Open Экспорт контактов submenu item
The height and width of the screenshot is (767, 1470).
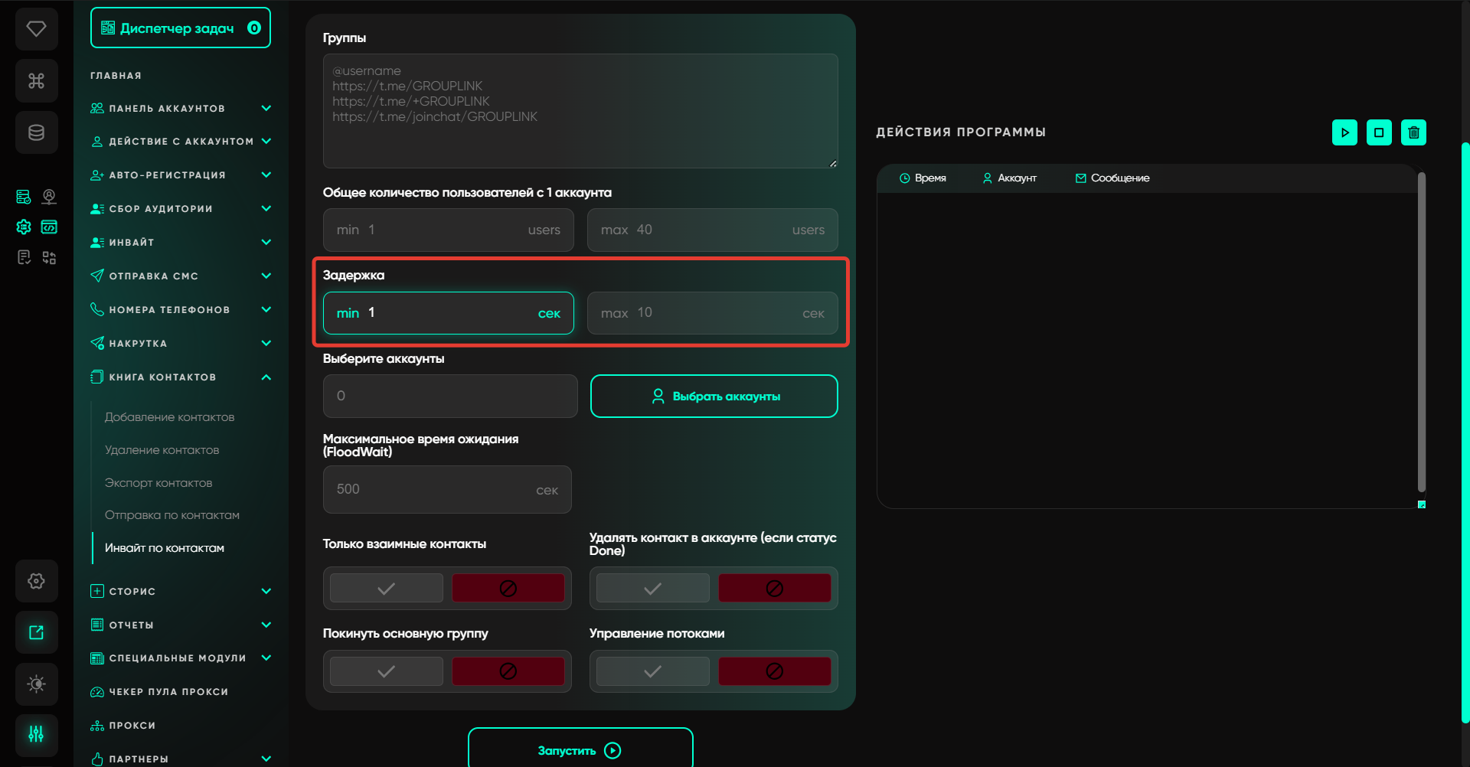click(158, 483)
